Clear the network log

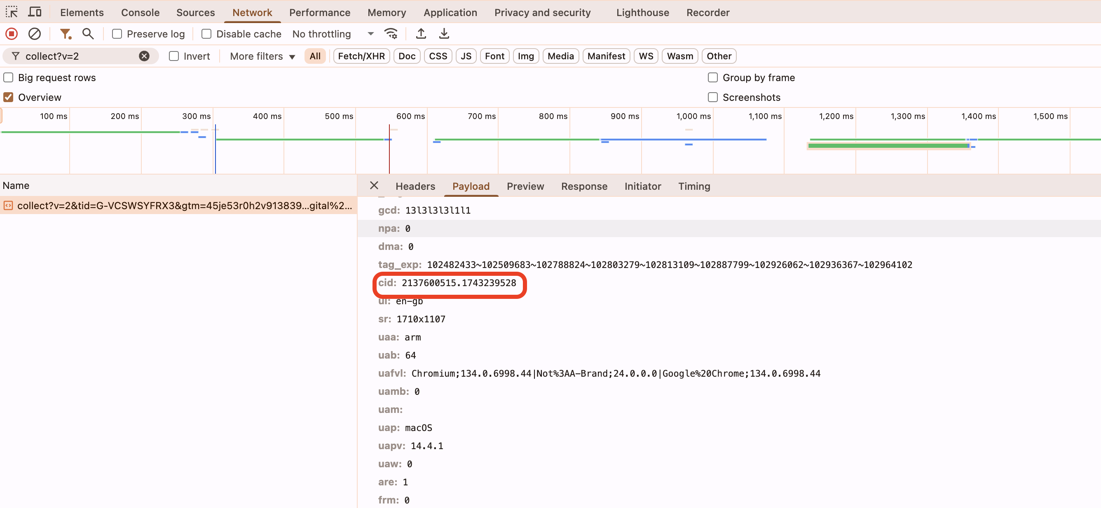pos(35,34)
